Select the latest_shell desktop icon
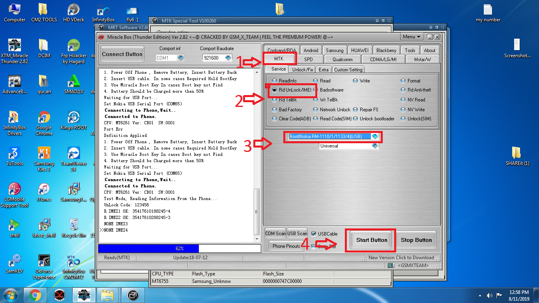The image size is (539, 303). [44, 228]
